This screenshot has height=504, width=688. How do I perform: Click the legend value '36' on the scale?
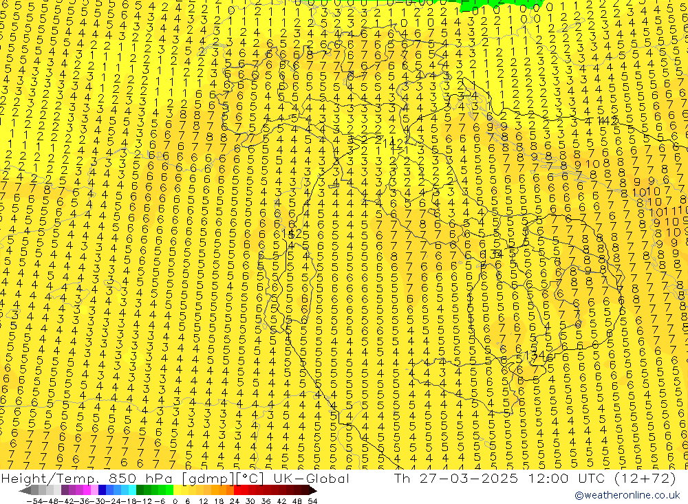(x=266, y=501)
